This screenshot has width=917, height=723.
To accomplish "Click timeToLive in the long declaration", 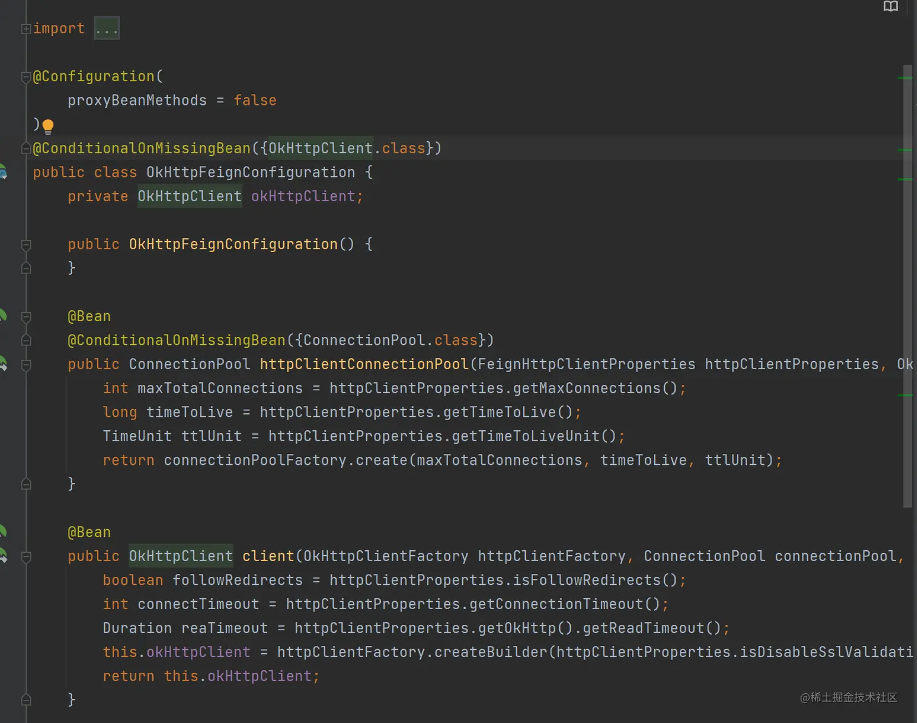I will click(x=190, y=412).
